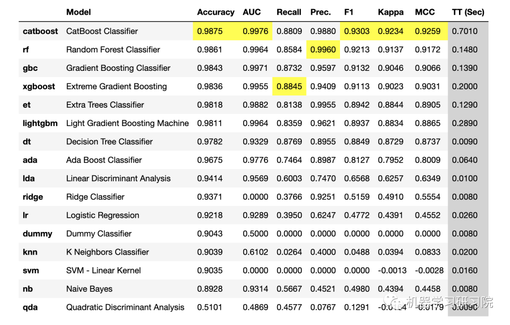
Task: Click dummy AUC value 0.5000
Action: (x=255, y=233)
